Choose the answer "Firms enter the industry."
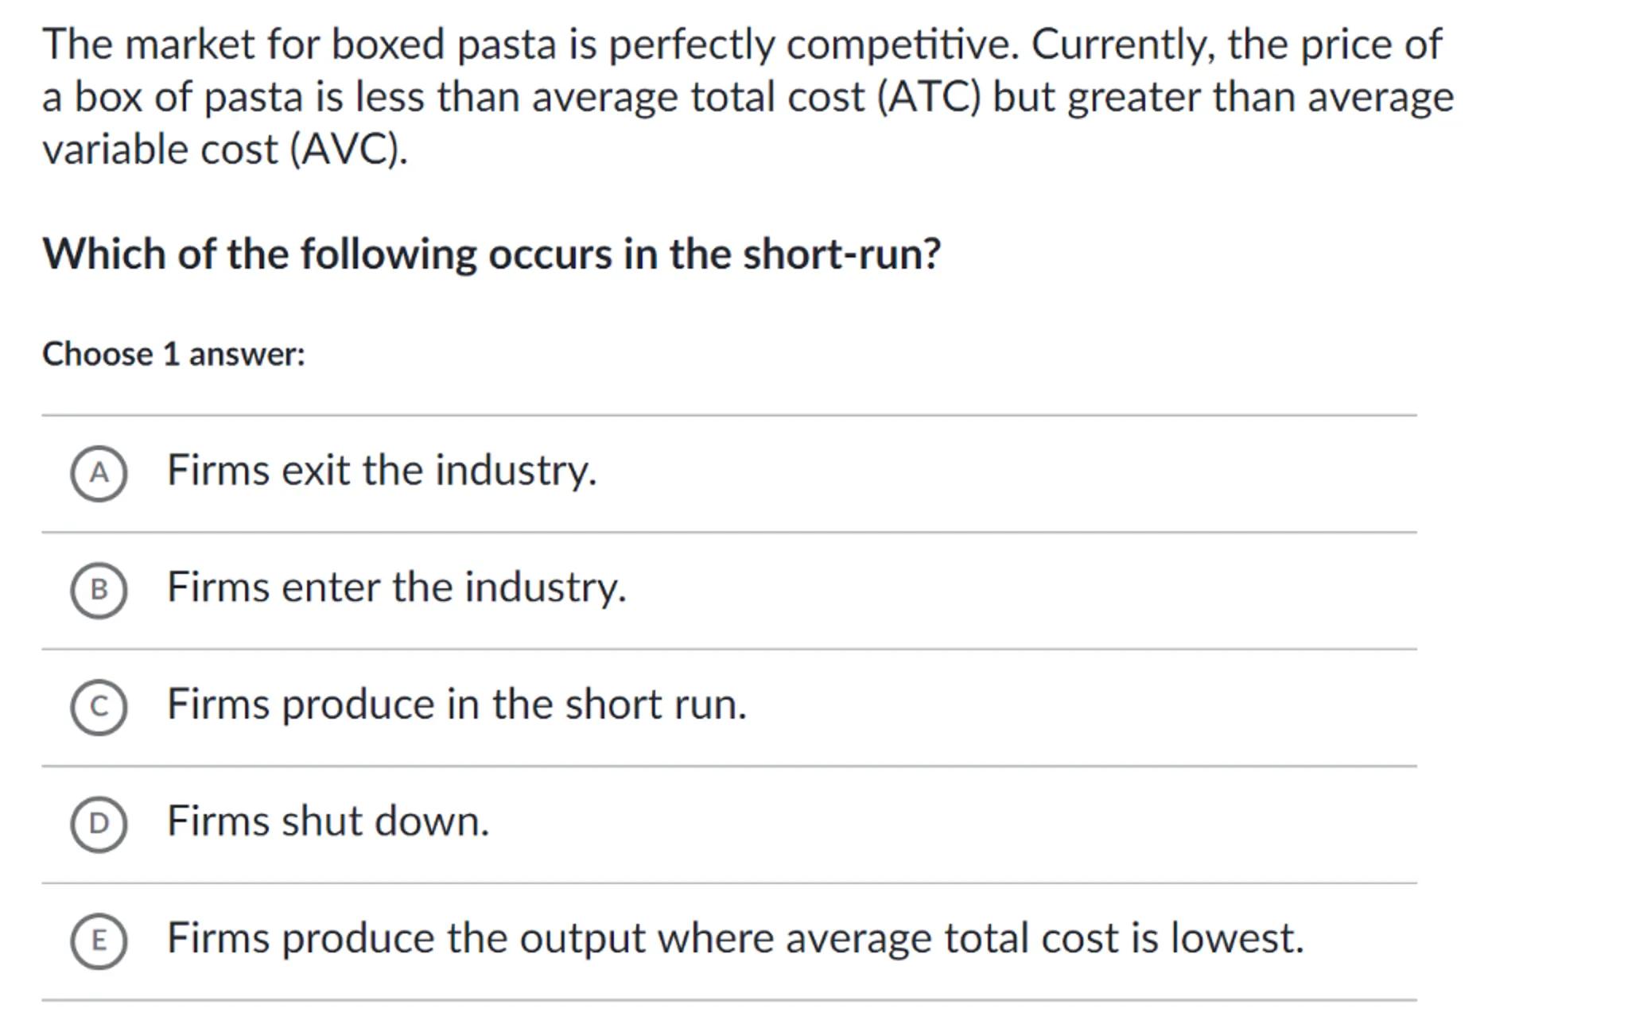 (x=397, y=588)
